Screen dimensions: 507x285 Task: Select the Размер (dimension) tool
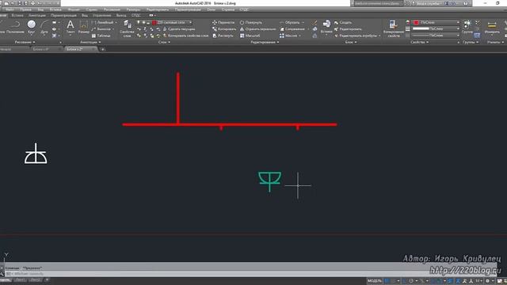(83, 26)
